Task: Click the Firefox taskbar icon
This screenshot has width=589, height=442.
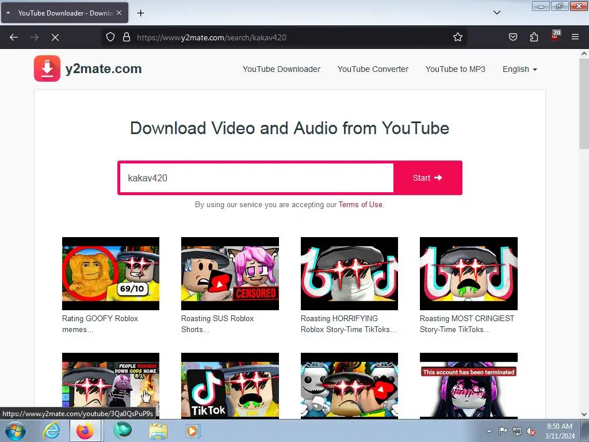Action: click(85, 430)
